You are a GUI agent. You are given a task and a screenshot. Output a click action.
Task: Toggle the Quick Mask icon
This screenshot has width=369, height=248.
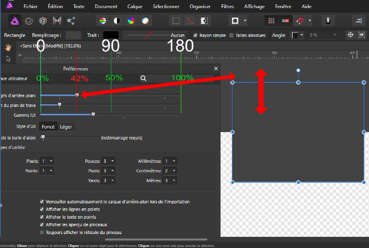[x=235, y=21]
